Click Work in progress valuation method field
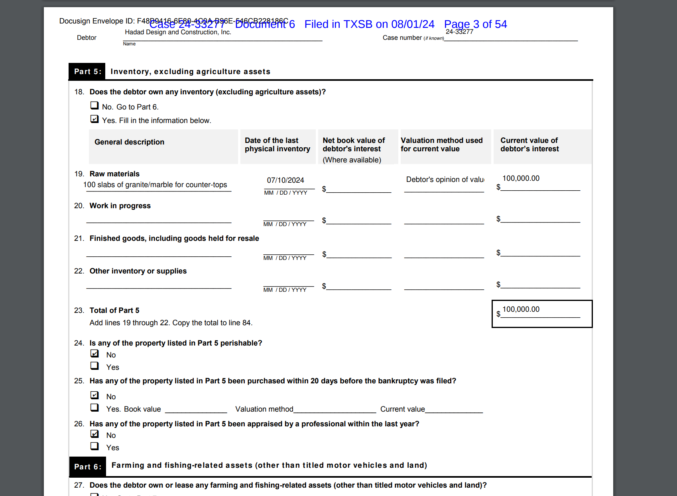 coord(444,219)
